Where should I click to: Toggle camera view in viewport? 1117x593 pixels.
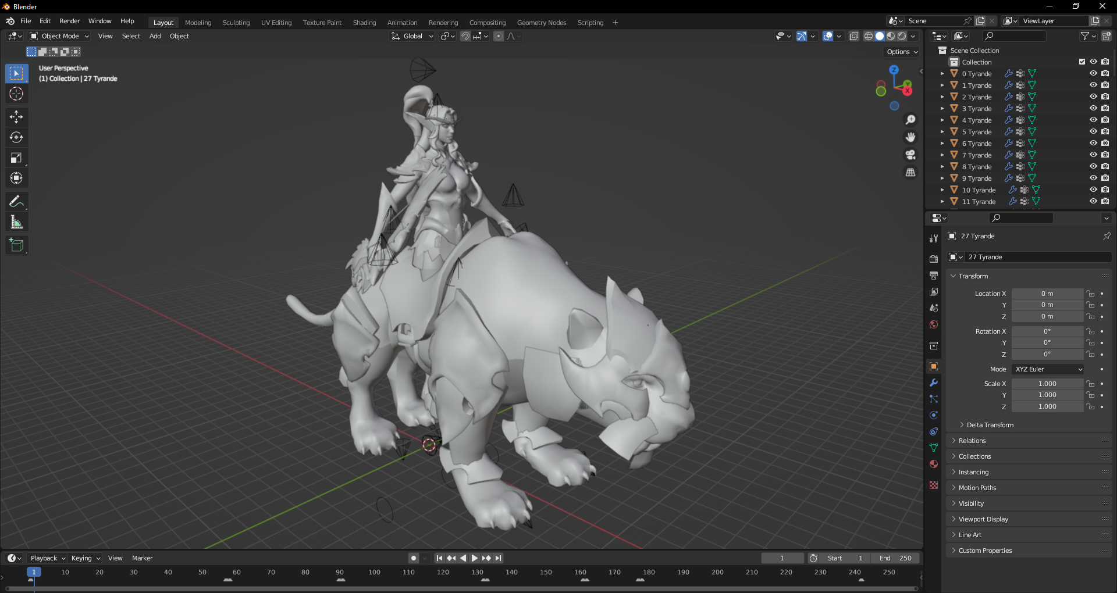(910, 155)
